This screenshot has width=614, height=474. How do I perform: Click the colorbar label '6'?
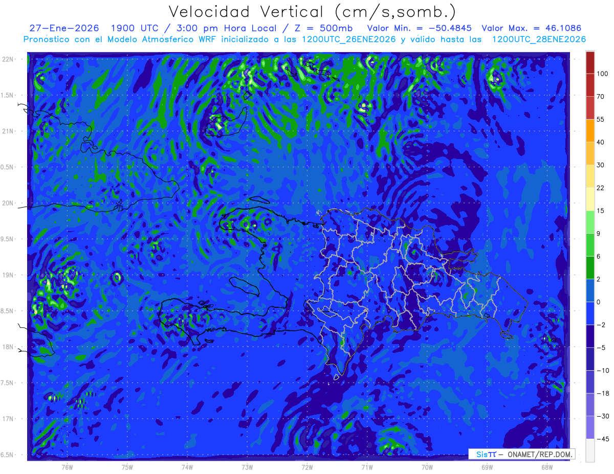(599, 256)
